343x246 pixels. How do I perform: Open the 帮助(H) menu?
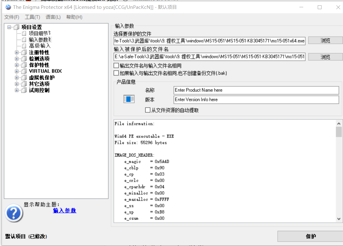[74, 17]
